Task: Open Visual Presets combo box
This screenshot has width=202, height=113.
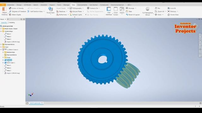Action: (62, 8)
